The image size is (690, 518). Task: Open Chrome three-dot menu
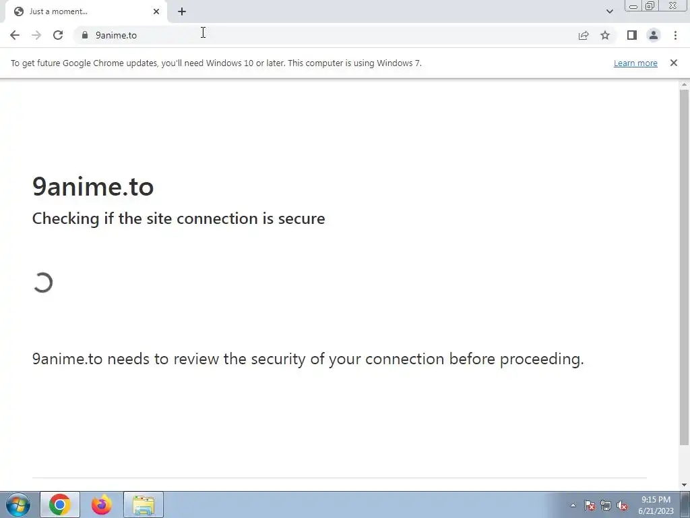(x=675, y=35)
